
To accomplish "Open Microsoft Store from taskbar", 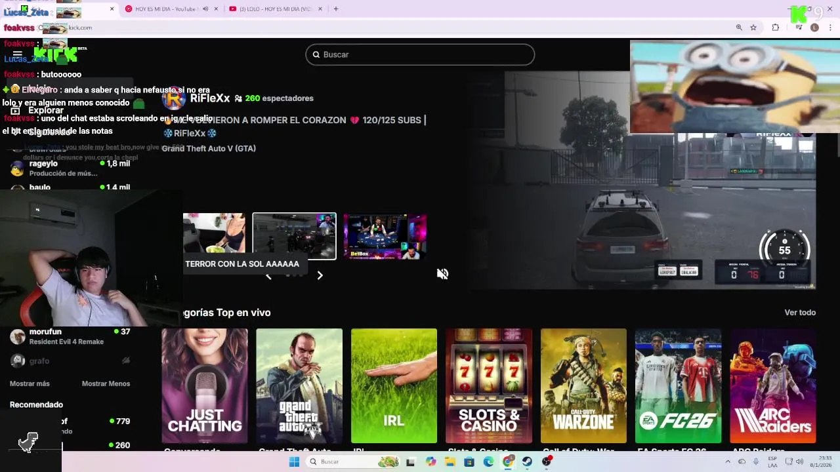I will 469,462.
